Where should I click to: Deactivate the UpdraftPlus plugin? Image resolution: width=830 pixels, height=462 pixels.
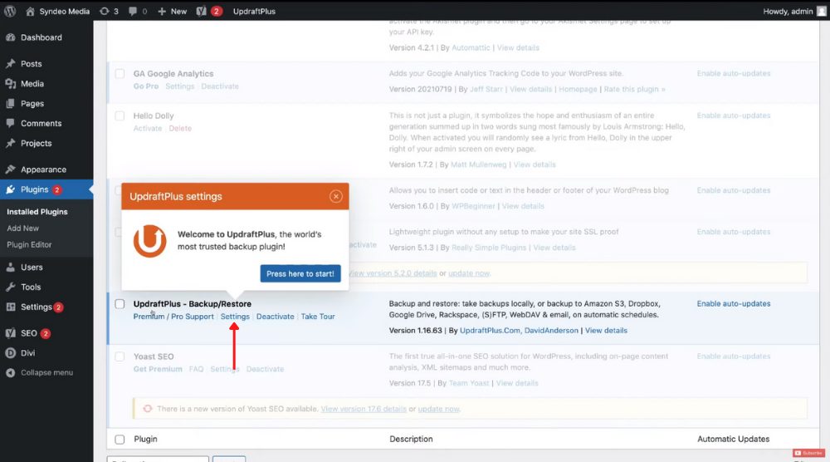(x=276, y=317)
